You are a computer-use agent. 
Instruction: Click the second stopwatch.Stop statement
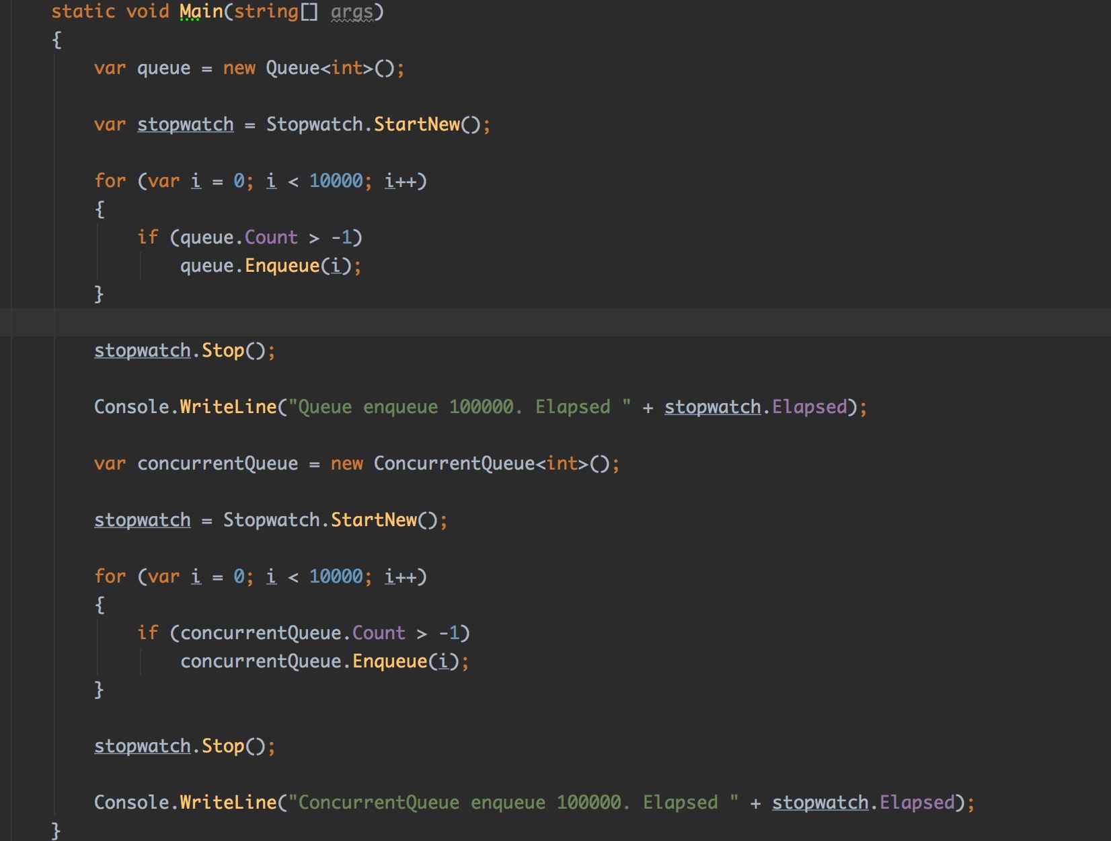pyautogui.click(x=182, y=745)
